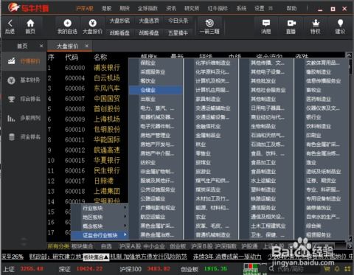The height and width of the screenshot is (275, 354).
Task: Expand the 行业板块 submenu
Action: pyautogui.click(x=100, y=208)
